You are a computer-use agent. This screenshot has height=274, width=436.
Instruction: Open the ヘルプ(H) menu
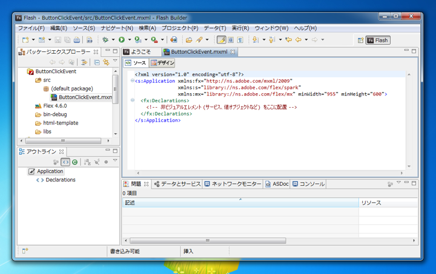click(305, 28)
